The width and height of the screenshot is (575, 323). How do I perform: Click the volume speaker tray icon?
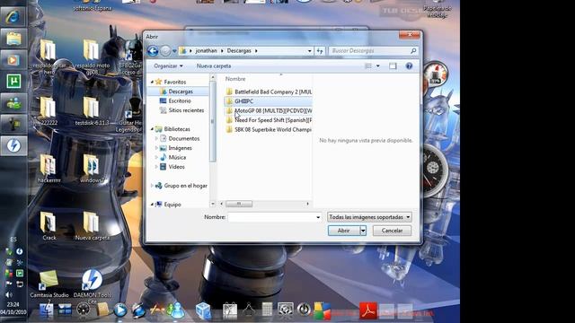(x=8, y=294)
